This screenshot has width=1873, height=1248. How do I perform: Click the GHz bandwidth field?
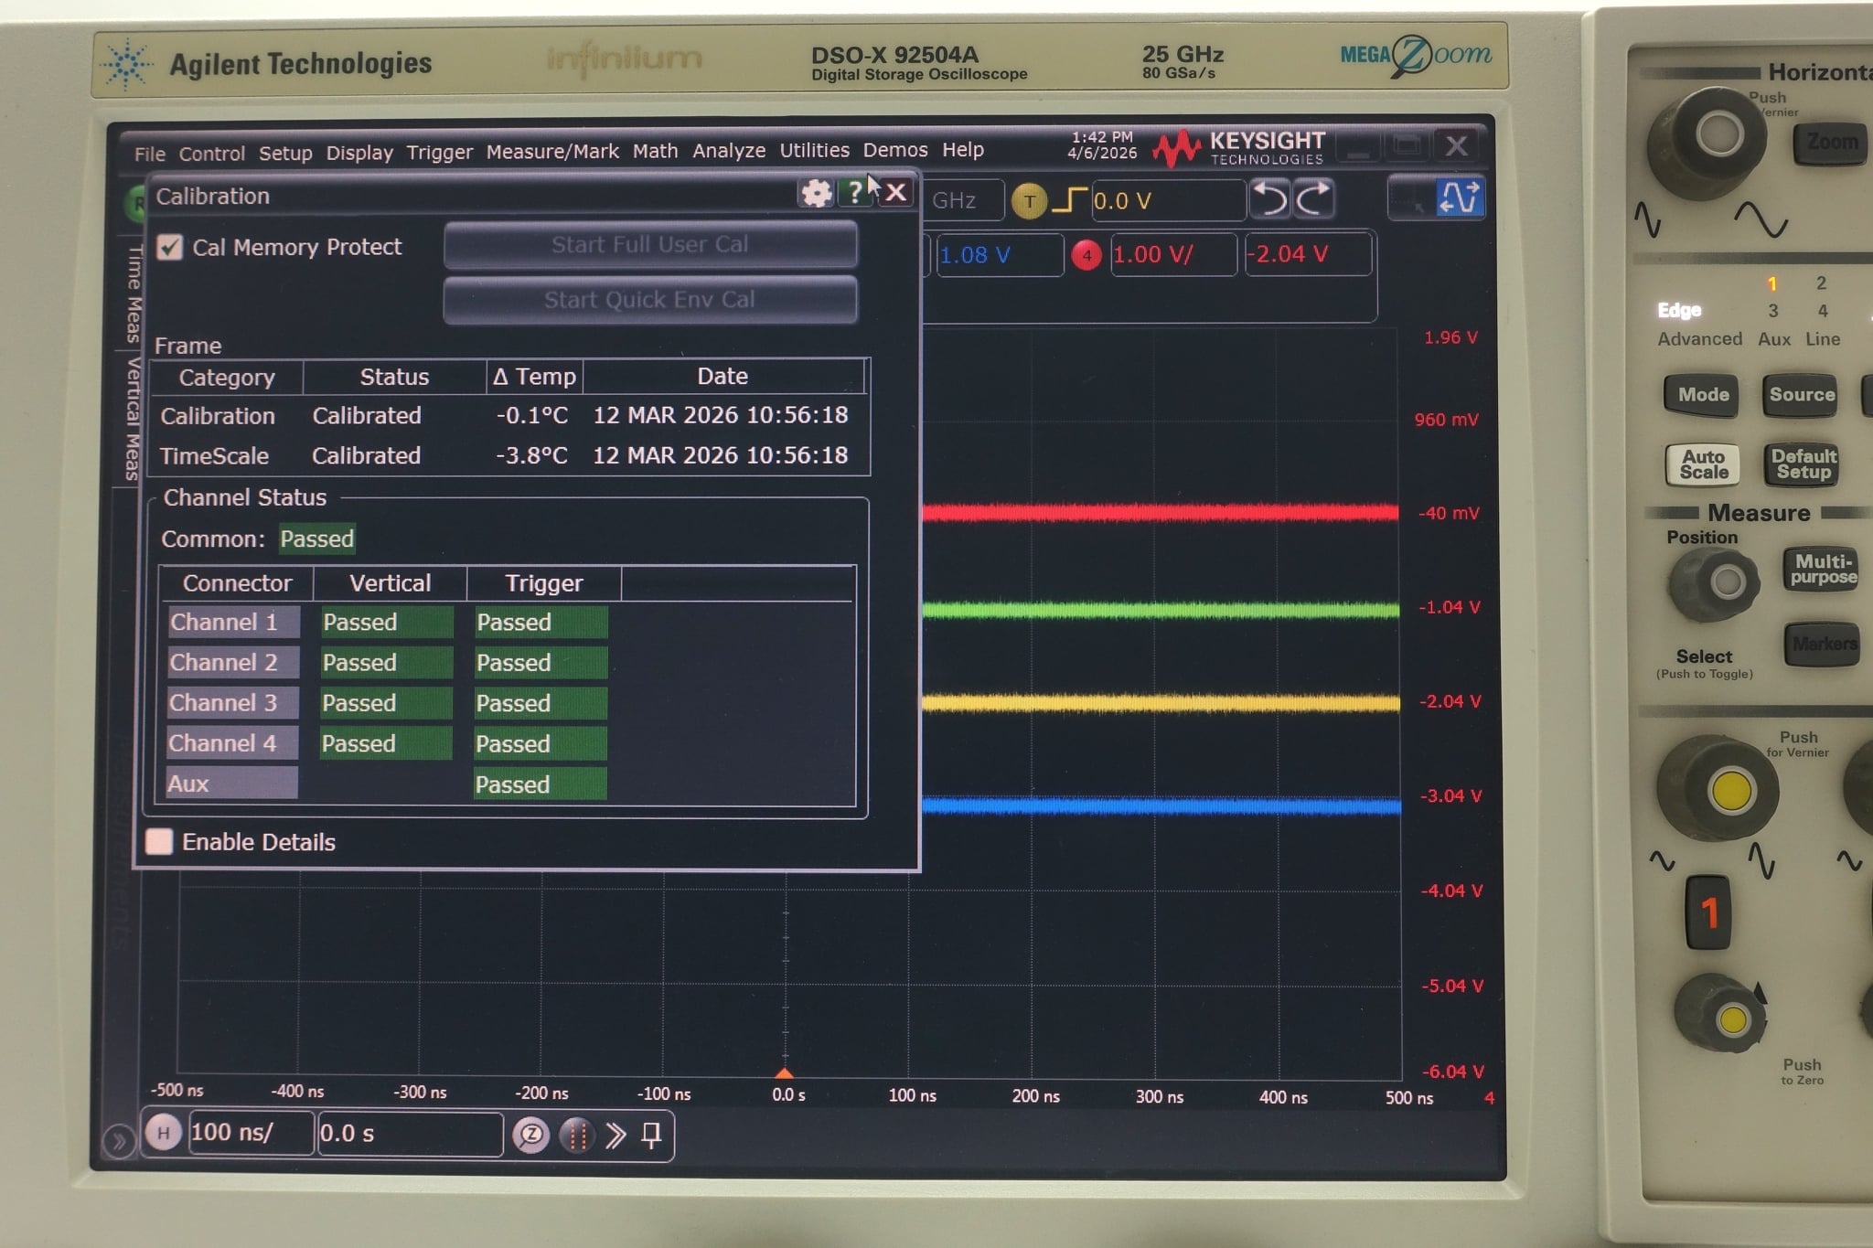962,200
